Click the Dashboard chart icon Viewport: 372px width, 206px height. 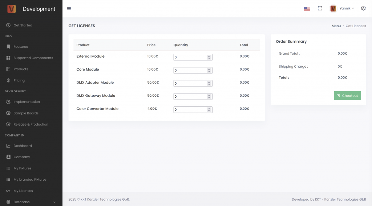[x=8, y=146]
